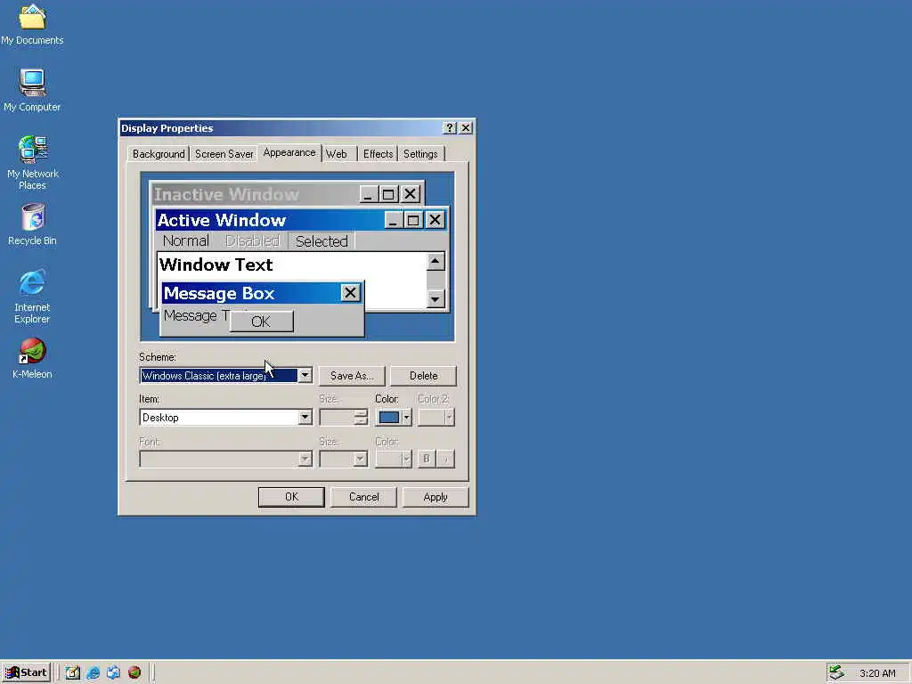
Task: Click Show Desktop in Quick Launch
Action: [x=73, y=673]
